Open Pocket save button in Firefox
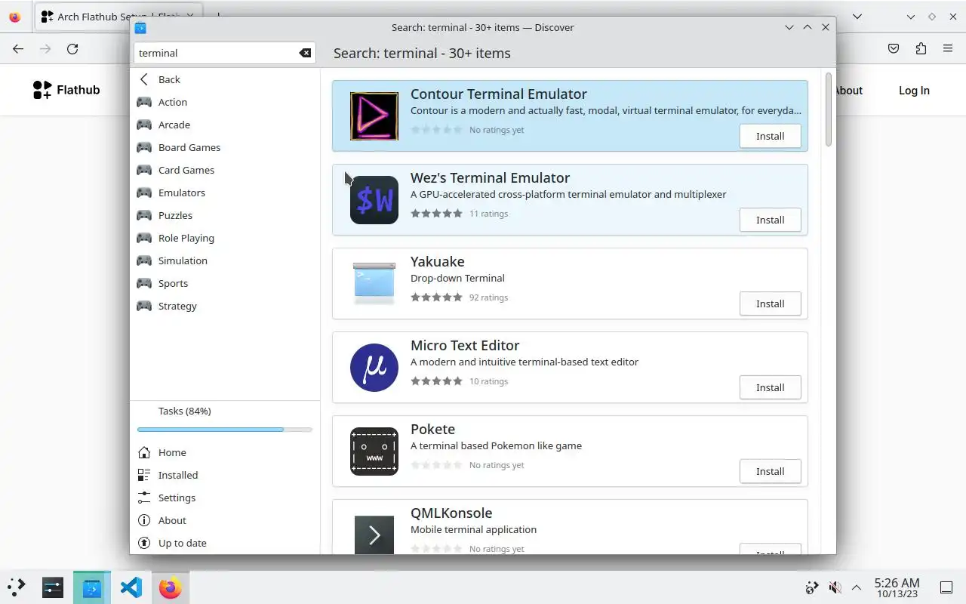The image size is (966, 604). coord(894,48)
